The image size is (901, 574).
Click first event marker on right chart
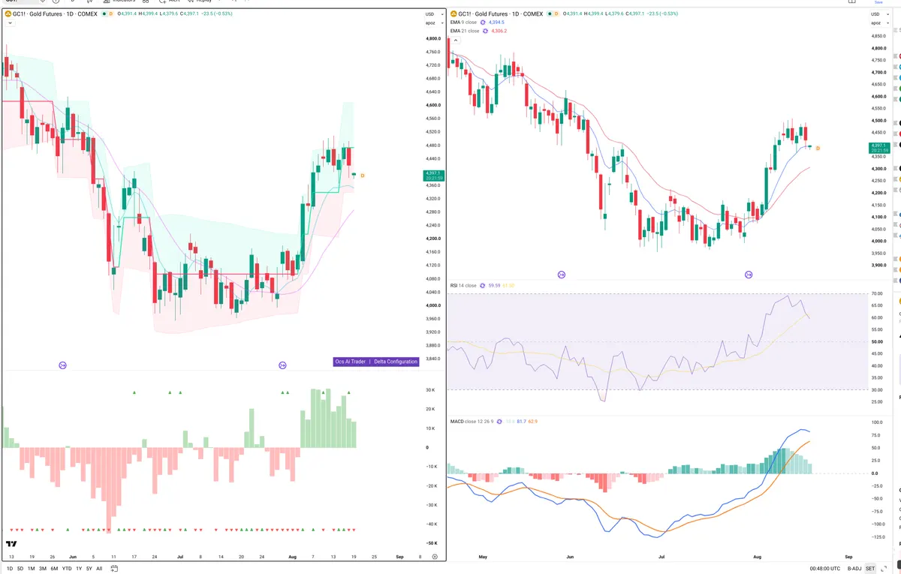[x=561, y=275]
